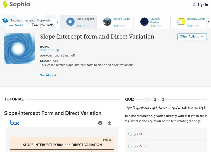Expand the description with See More +
The width and height of the screenshot is (211, 152).
pos(48,75)
